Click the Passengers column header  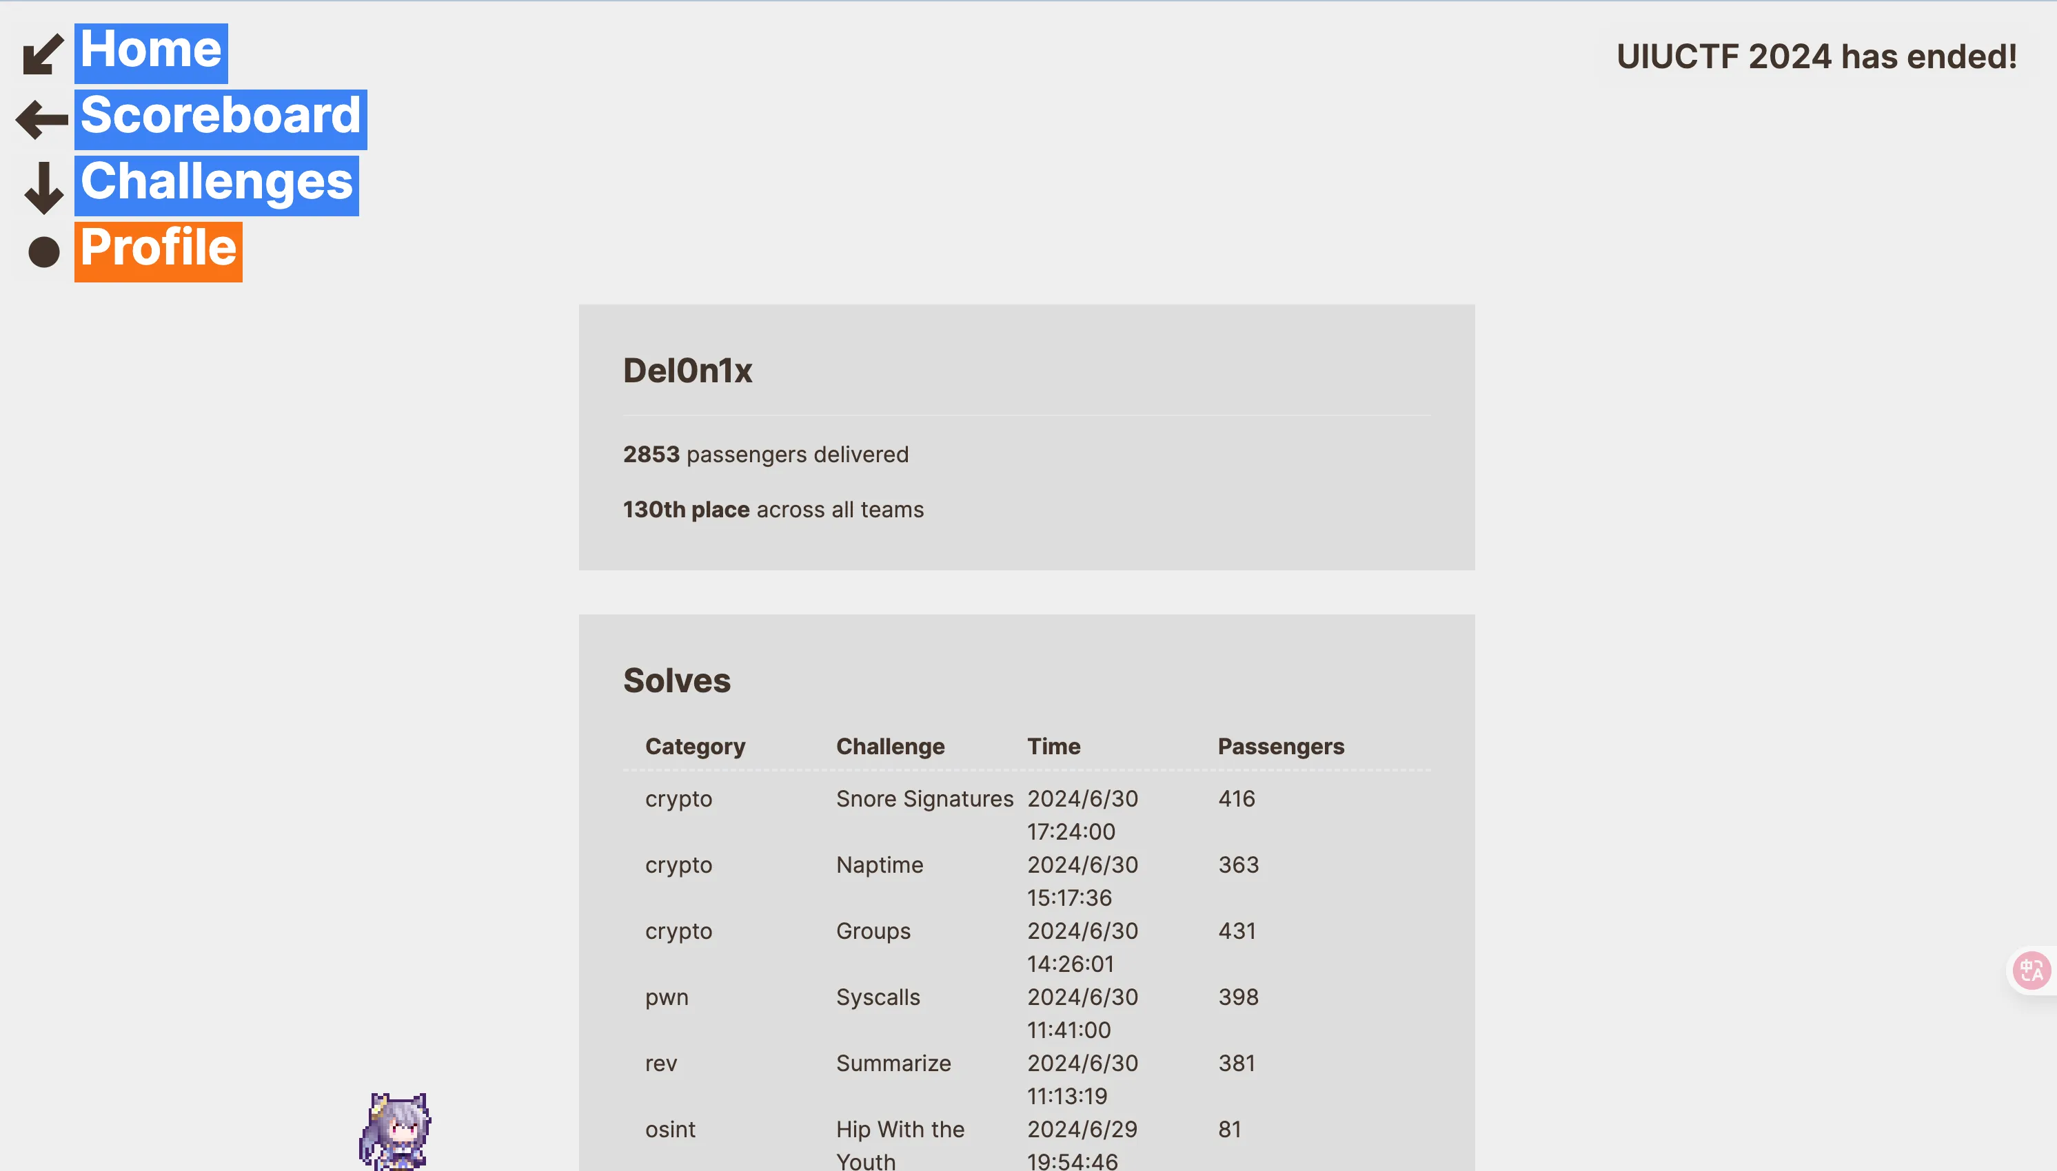[x=1280, y=747]
